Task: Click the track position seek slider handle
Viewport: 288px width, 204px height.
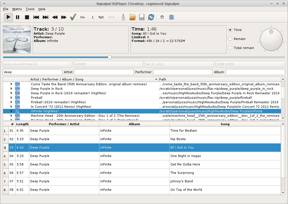Action: (x=110, y=57)
